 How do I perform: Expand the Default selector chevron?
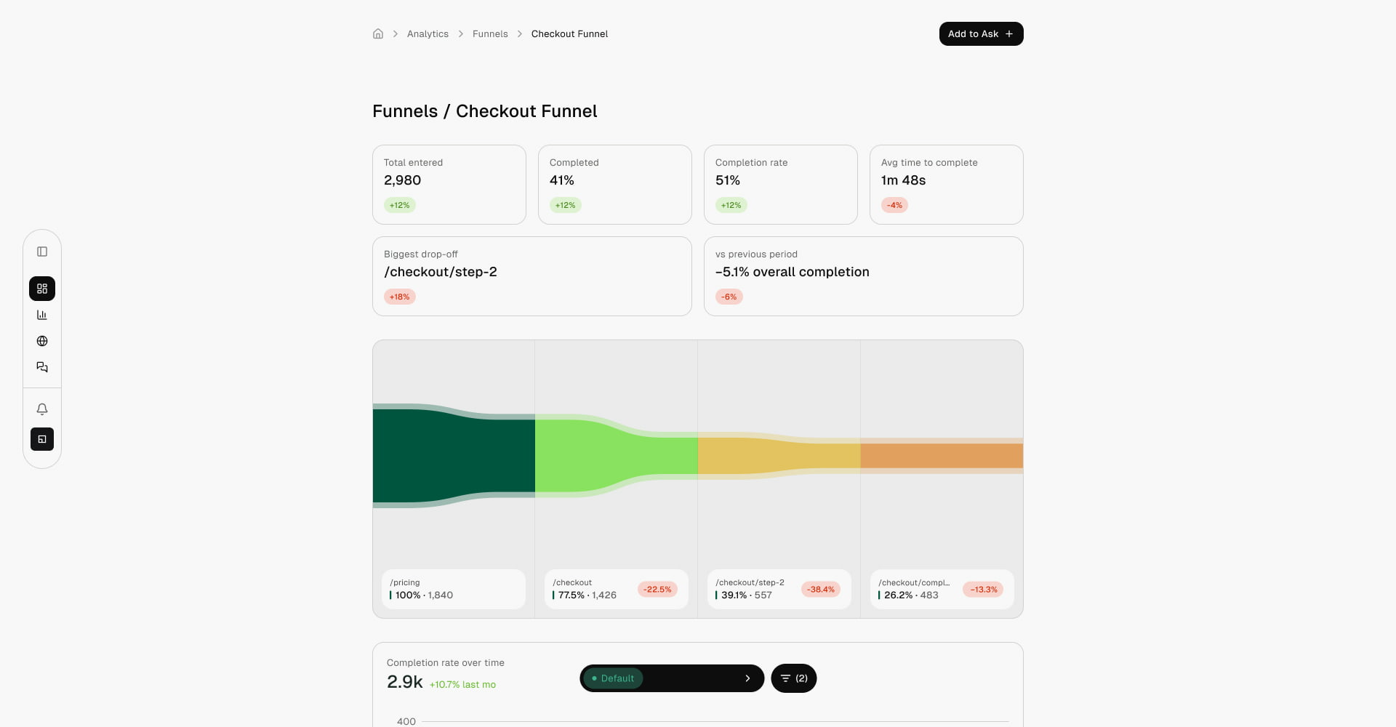tap(747, 678)
